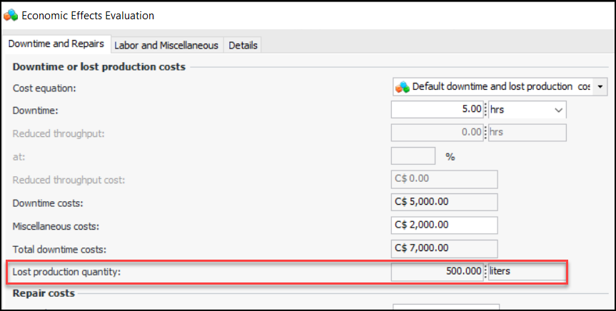Expand the Cost equation dropdown arrow
Screen dimensions: 616x311
point(600,87)
